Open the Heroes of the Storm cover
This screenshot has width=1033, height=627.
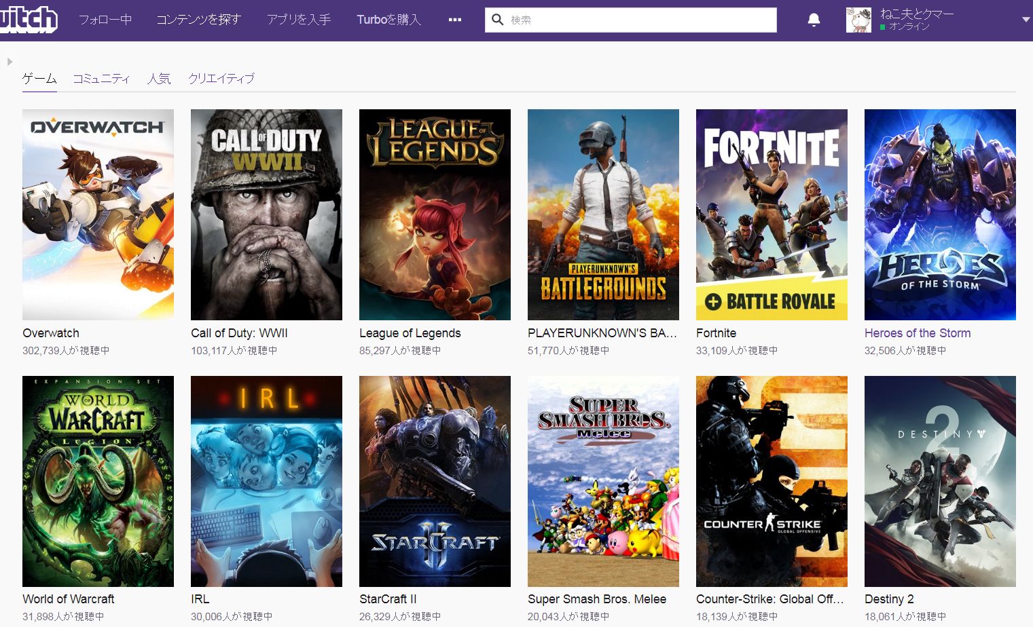point(940,214)
